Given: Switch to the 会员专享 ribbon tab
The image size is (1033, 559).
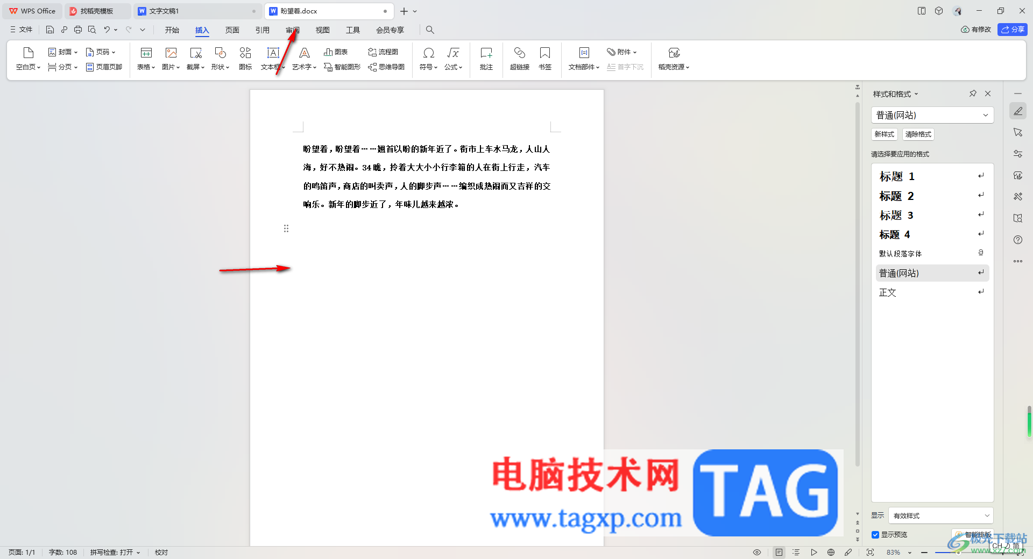Looking at the screenshot, I should (x=390, y=30).
